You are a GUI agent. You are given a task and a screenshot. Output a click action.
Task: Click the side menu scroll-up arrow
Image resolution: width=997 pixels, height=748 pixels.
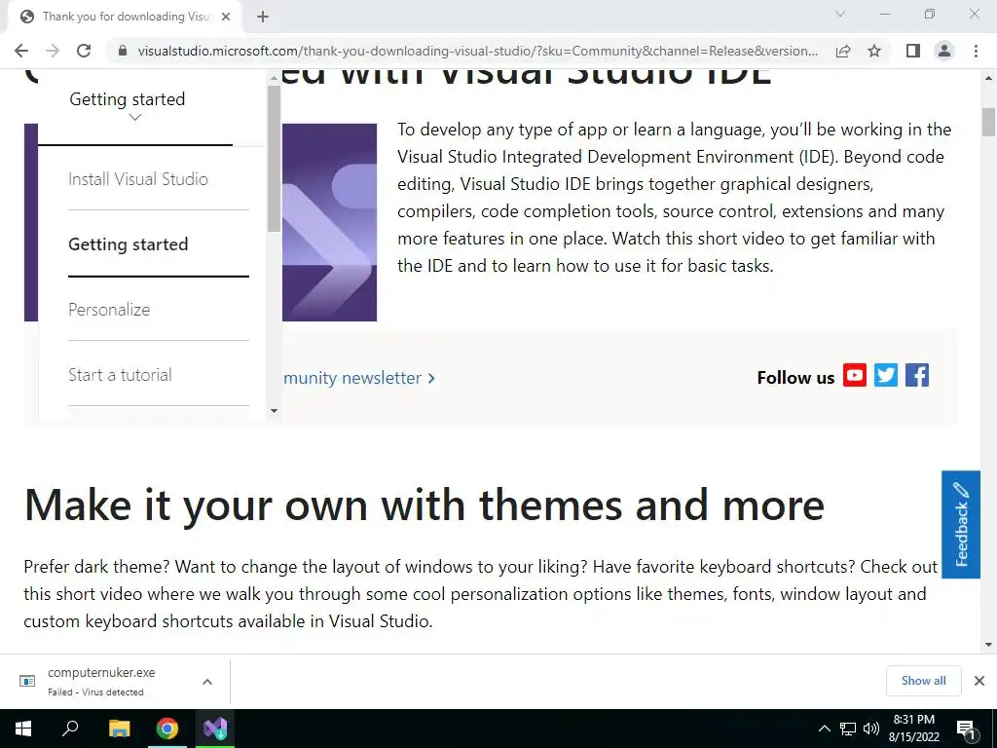[274, 78]
